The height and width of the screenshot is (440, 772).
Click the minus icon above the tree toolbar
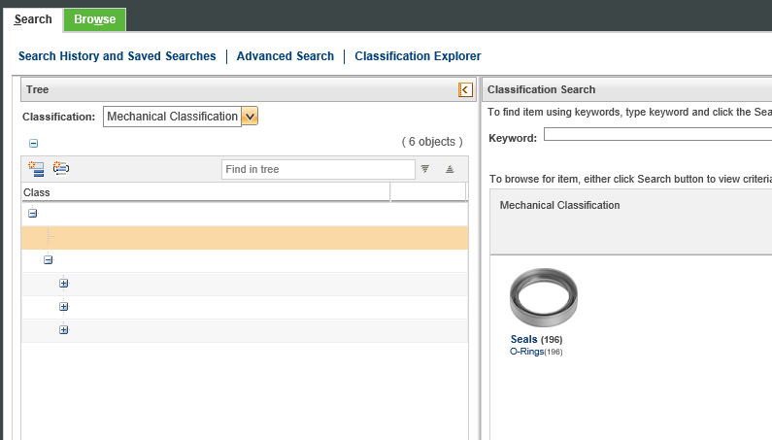click(34, 143)
